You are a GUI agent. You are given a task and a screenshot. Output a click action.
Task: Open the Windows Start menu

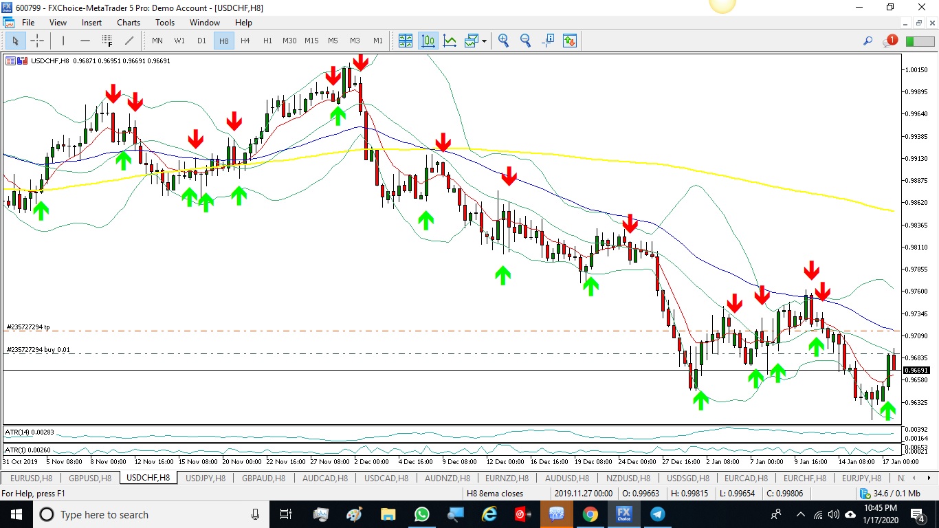[15, 514]
